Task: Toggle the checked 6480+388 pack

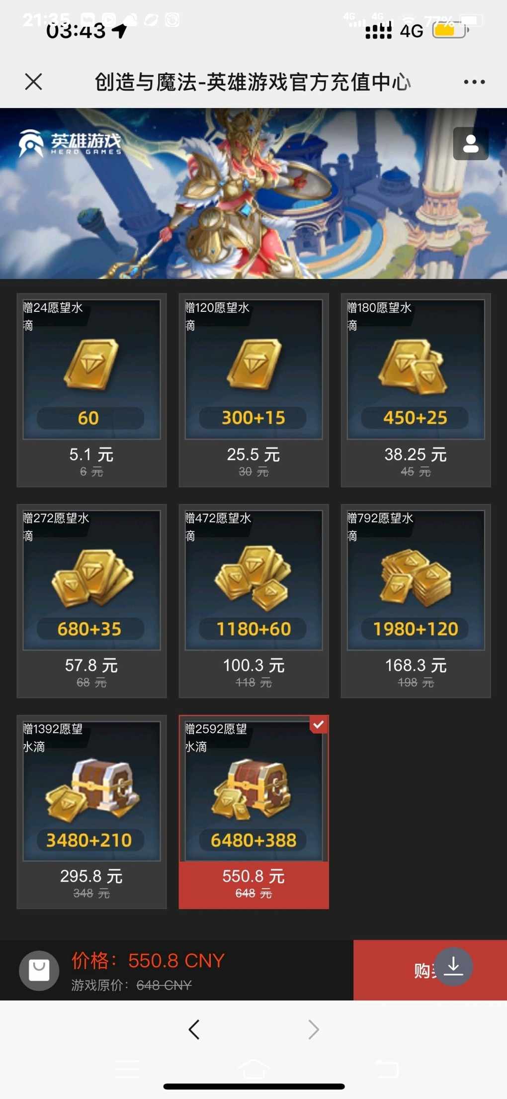Action: click(253, 812)
